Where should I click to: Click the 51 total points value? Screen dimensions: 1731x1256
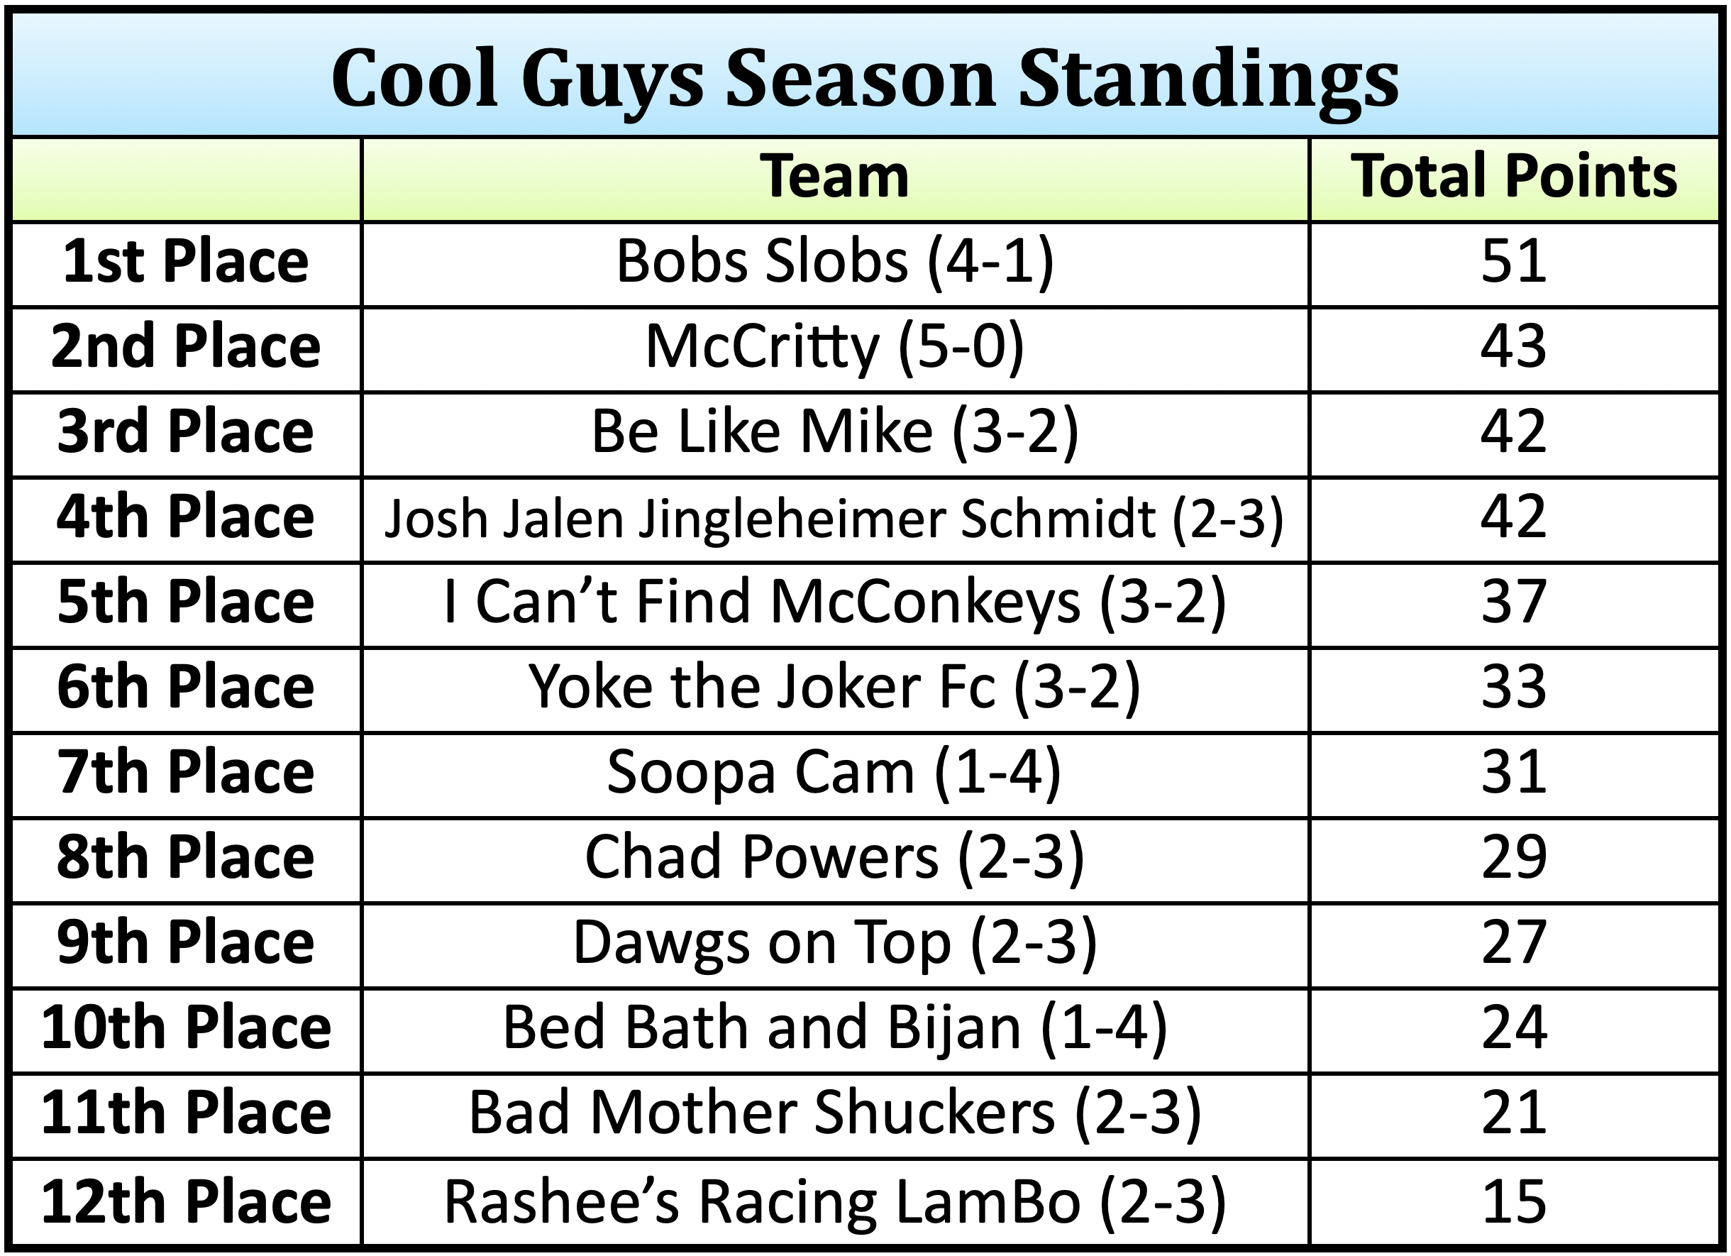click(1513, 262)
